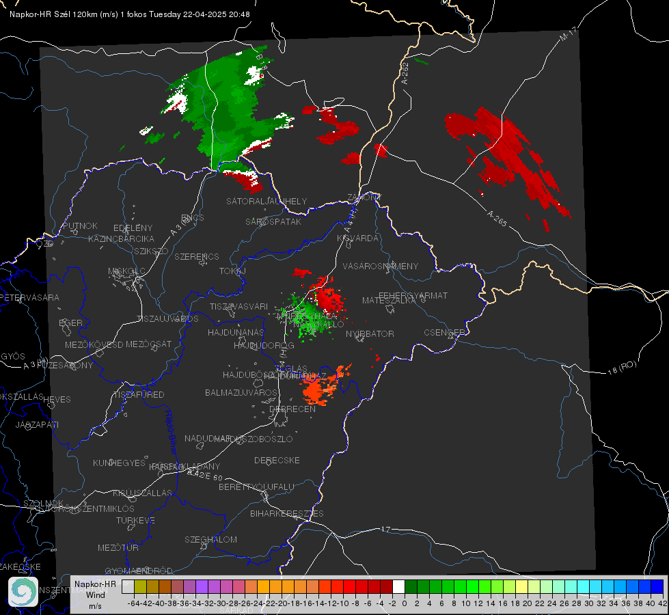Pick the dark green legend swatch between 0 and 2

(x=411, y=587)
